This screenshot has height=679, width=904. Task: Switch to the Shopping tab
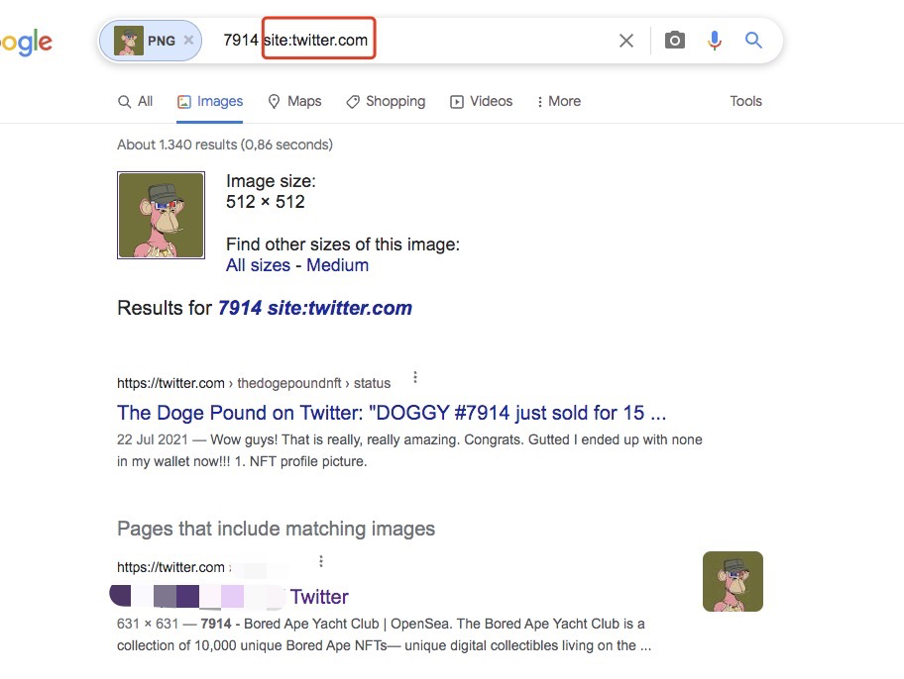point(386,101)
